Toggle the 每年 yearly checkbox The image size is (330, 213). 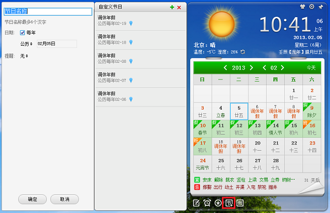tap(22, 33)
